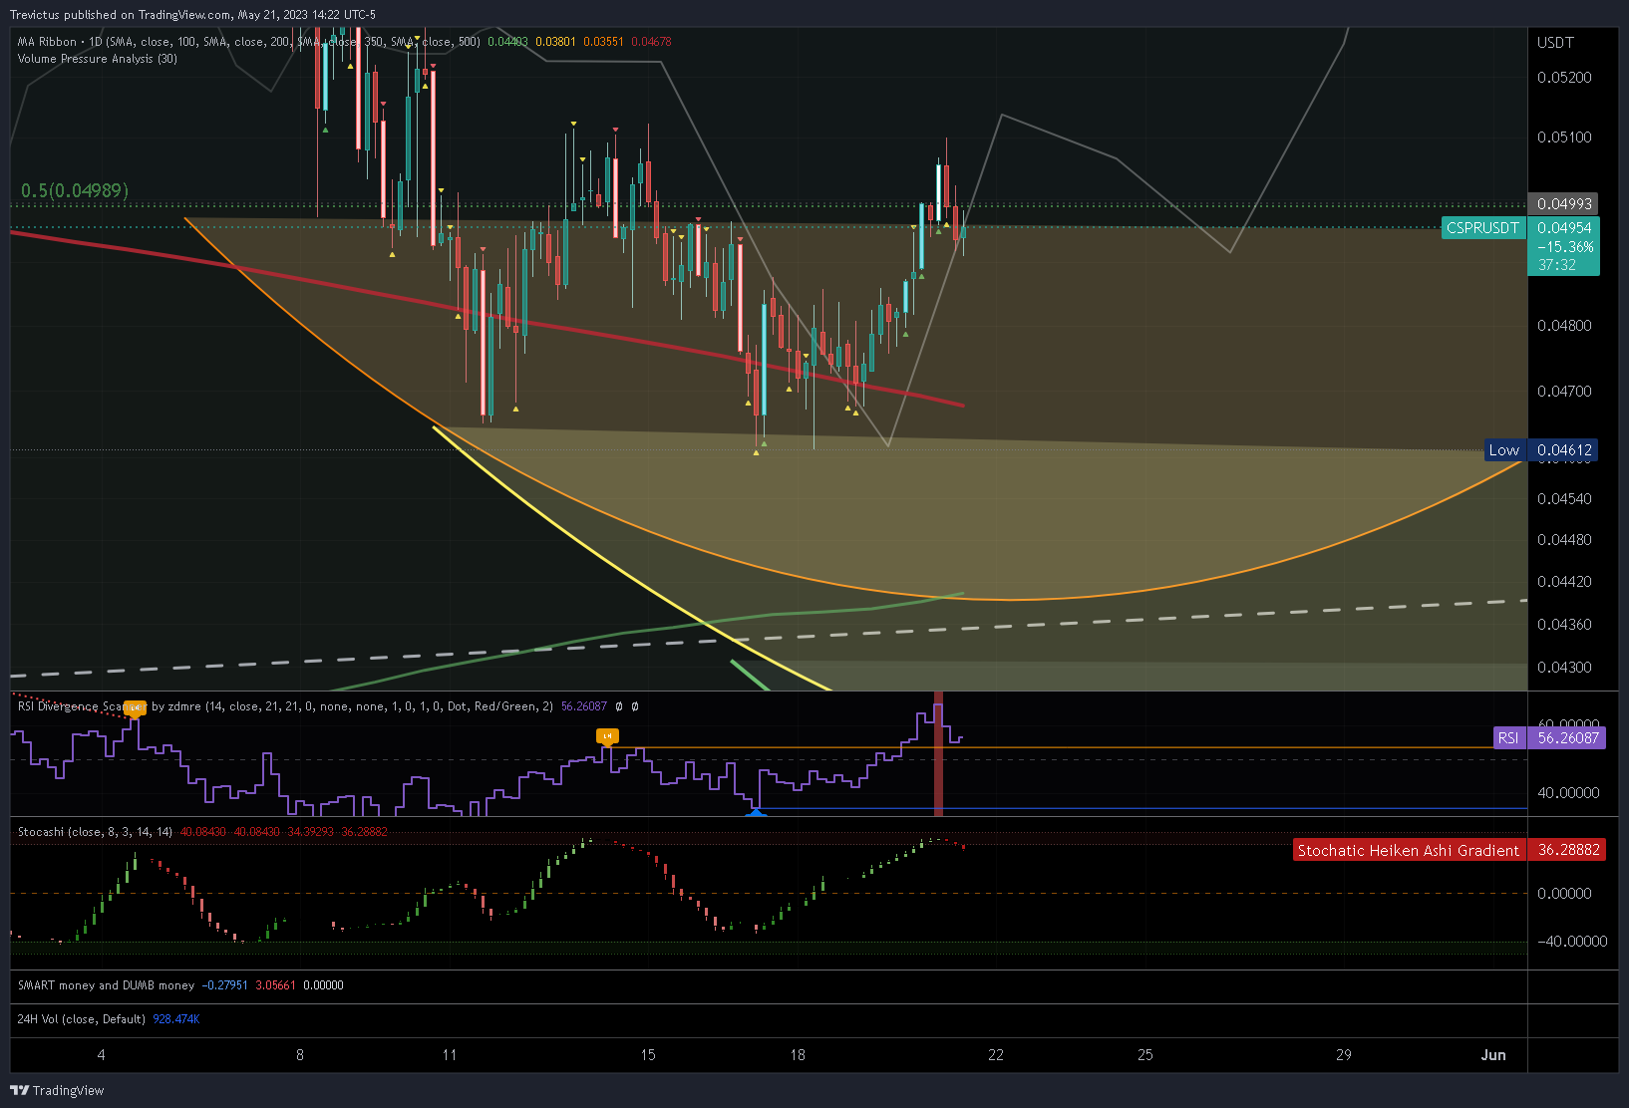Click the date 11 on the time axis
Screen dimensions: 1629x1108
coord(450,1055)
